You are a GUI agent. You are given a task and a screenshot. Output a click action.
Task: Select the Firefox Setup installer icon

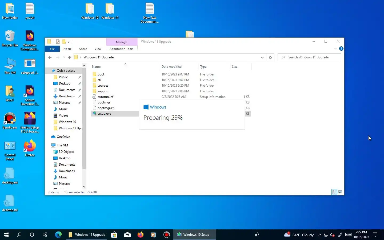click(30, 123)
